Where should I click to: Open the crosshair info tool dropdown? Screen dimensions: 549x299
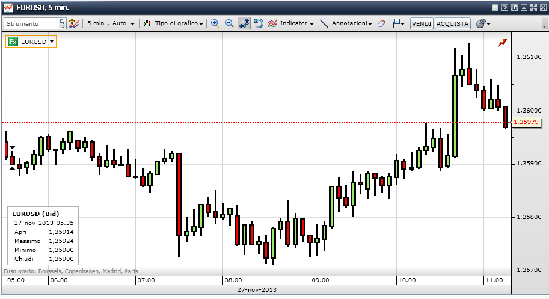click(397, 23)
